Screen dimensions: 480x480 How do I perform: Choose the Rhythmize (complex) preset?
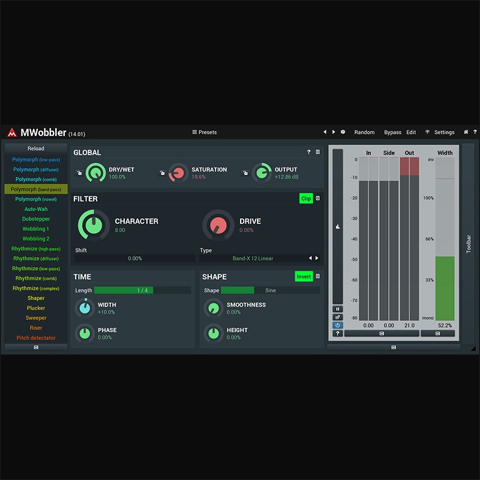(x=36, y=288)
